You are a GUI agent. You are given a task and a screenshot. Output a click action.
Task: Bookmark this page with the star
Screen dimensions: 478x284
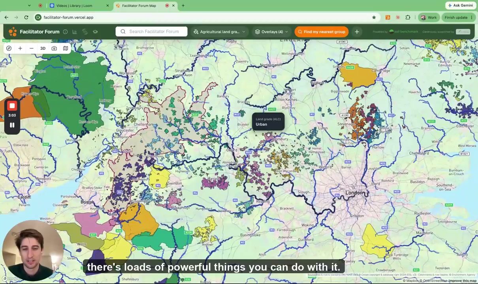374,17
